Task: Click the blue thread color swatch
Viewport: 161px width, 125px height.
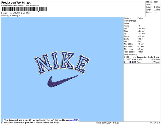Action: click(x=130, y=62)
